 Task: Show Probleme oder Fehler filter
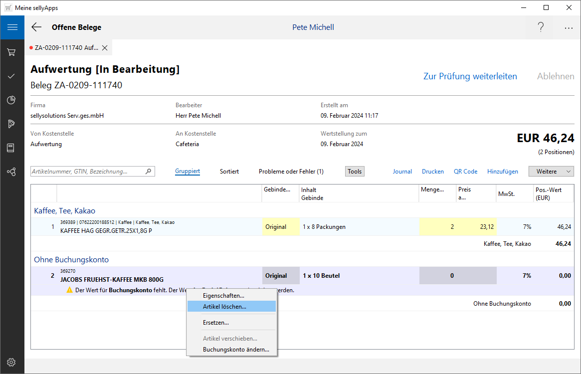coord(291,172)
